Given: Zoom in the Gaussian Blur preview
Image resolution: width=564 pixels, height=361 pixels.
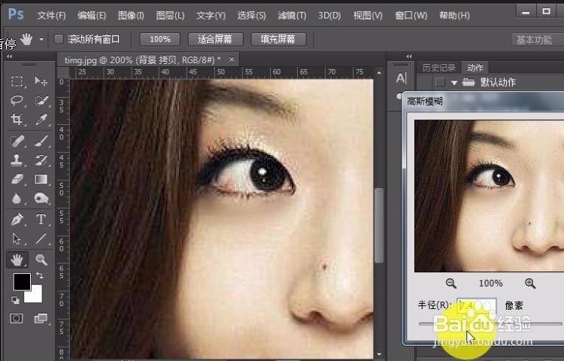Looking at the screenshot, I should [x=530, y=284].
